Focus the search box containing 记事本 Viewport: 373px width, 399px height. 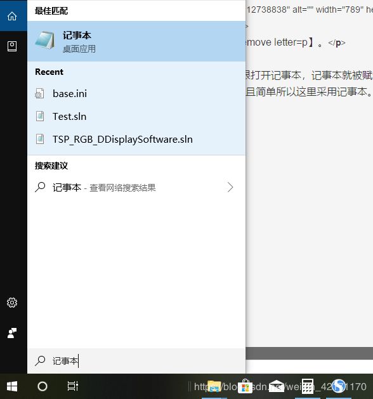136,361
